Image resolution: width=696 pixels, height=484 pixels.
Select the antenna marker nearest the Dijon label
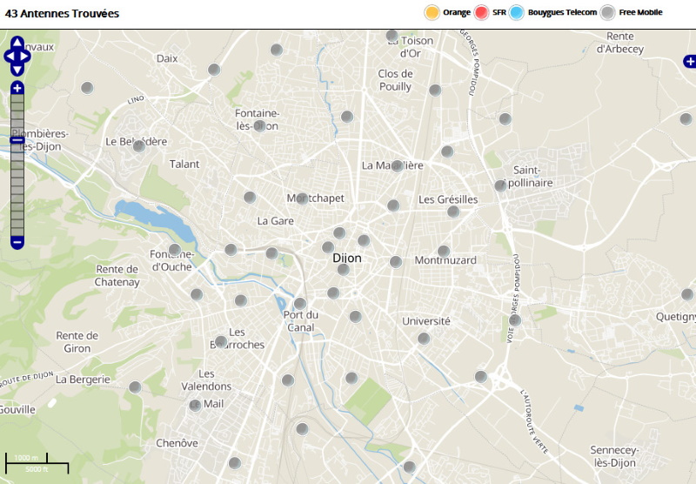(x=343, y=269)
